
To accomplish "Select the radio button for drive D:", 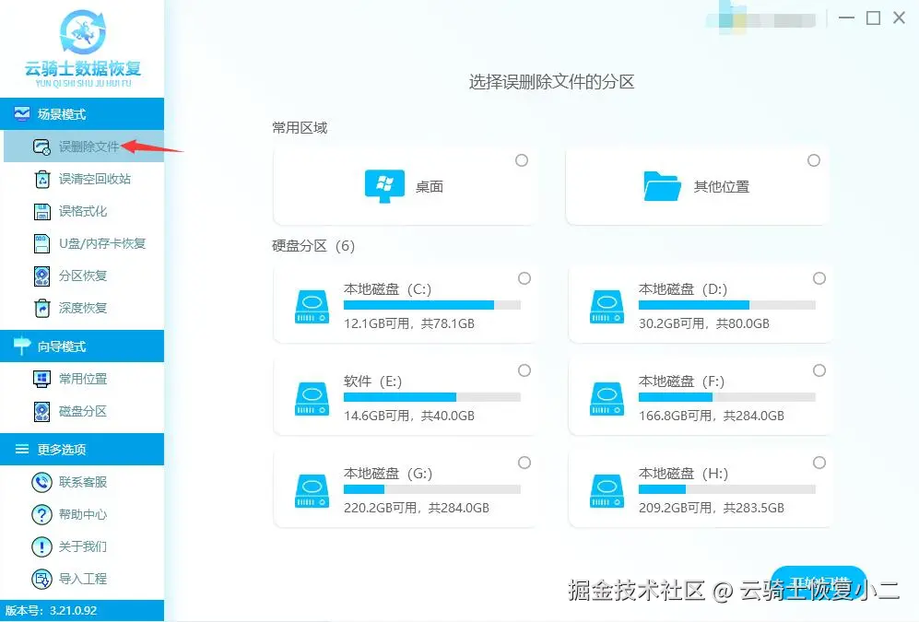I will pyautogui.click(x=819, y=278).
